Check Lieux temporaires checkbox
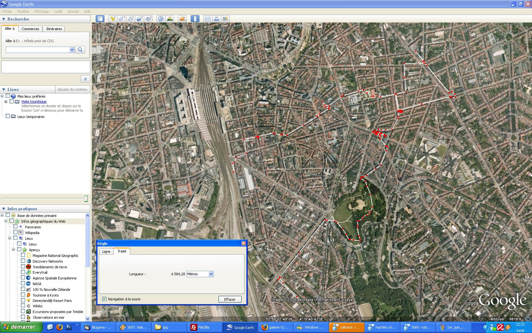Viewport: 532px width, 333px height. [8, 116]
